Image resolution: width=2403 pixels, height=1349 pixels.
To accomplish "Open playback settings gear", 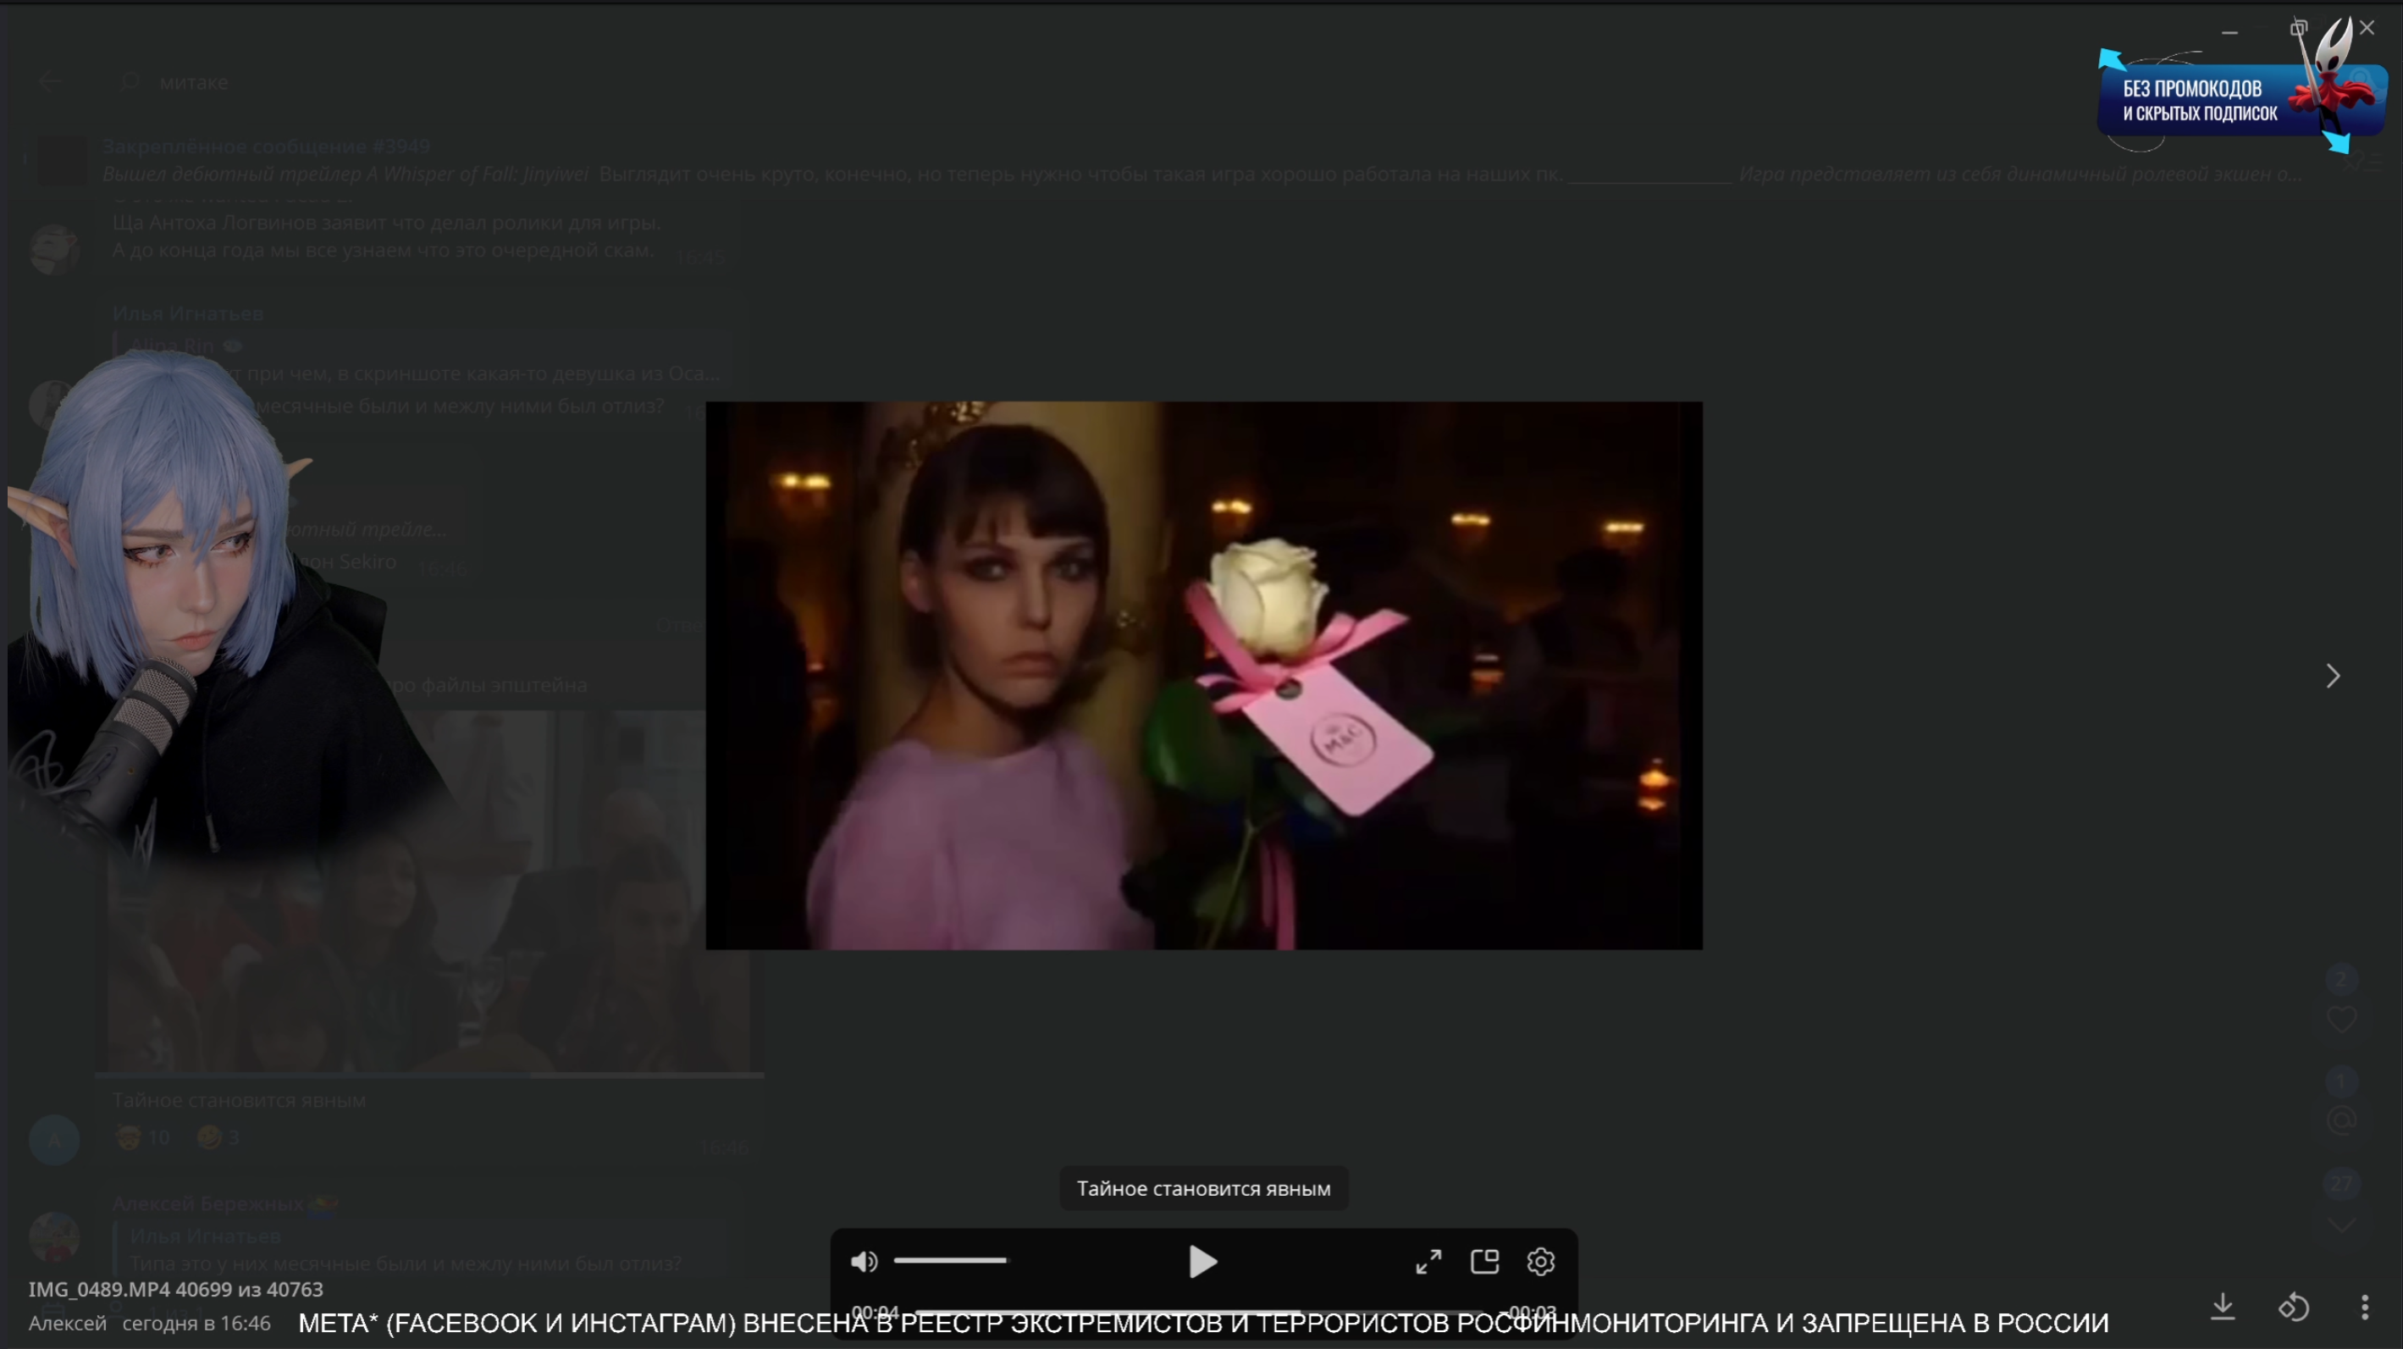I will (x=1540, y=1263).
